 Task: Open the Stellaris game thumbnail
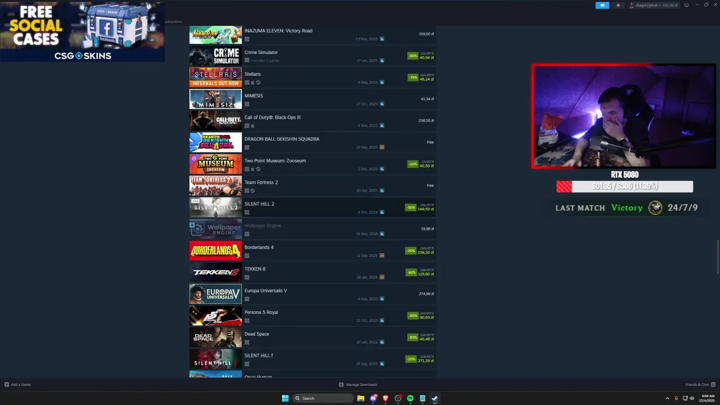pyautogui.click(x=215, y=78)
